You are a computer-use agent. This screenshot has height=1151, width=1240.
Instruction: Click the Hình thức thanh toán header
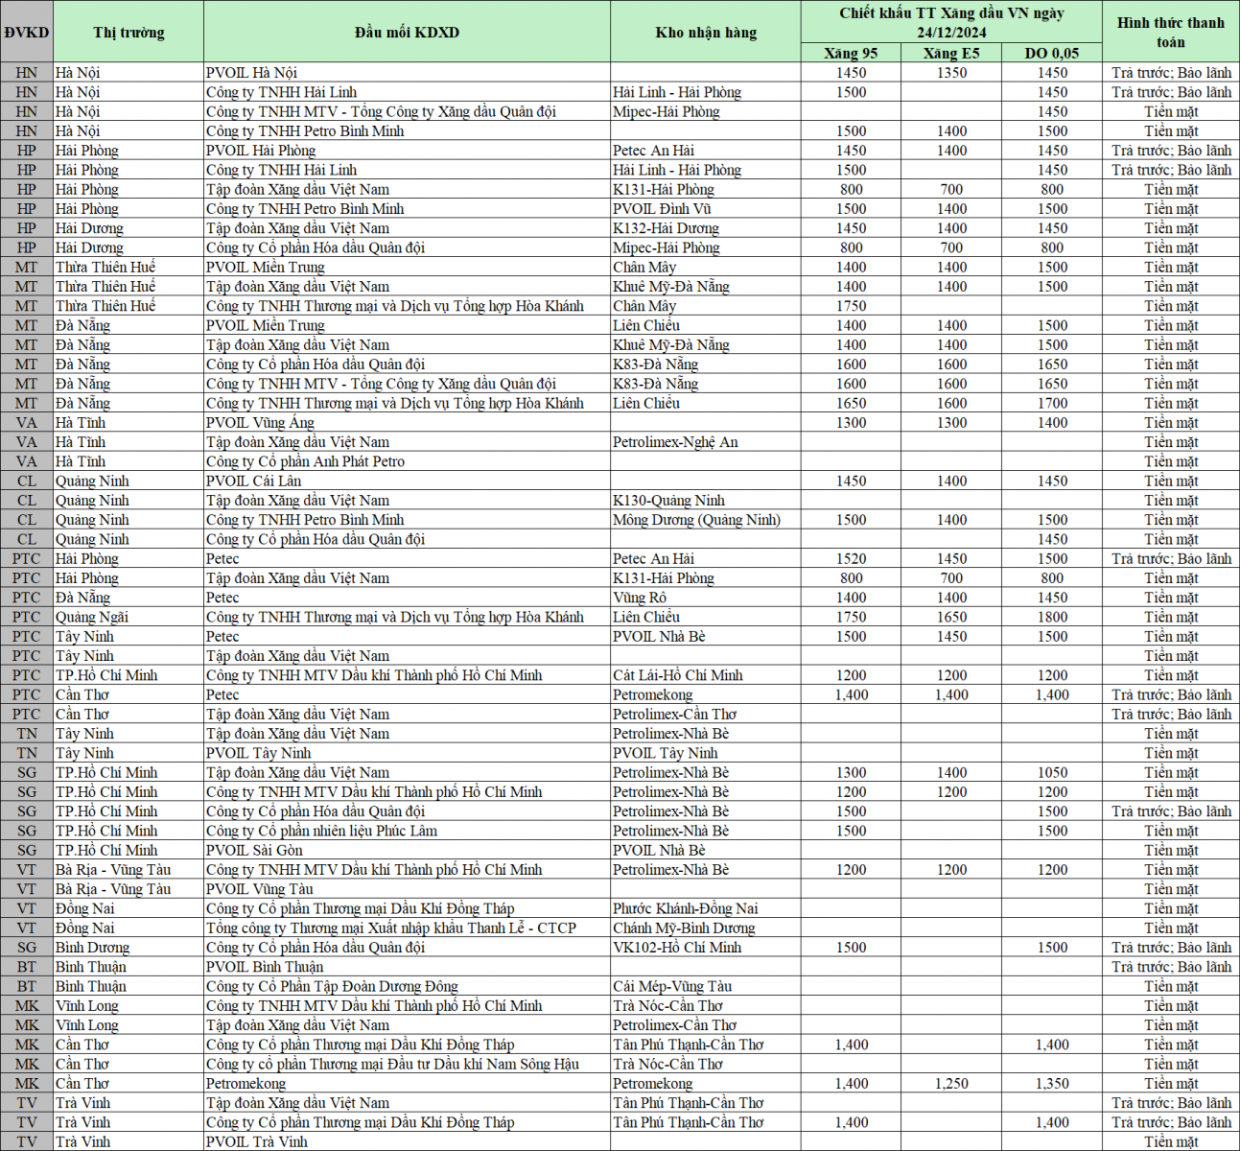[1171, 32]
